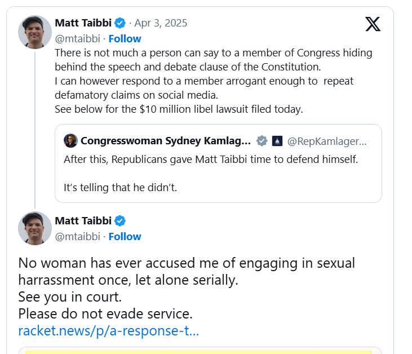Follow Matt Taibbi from the first tweet
The height and width of the screenshot is (354, 412).
pyautogui.click(x=125, y=38)
